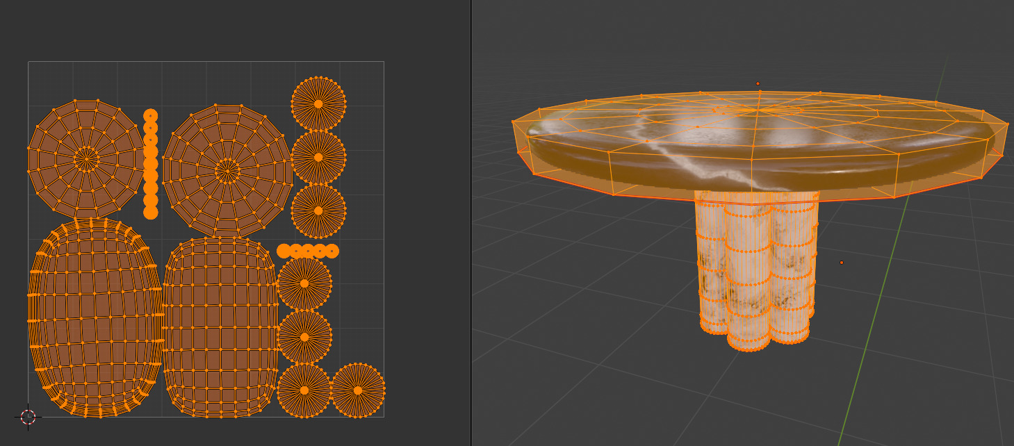Select the smaller rounded-rectangle UV island
The image size is (1014, 446).
coord(220,327)
